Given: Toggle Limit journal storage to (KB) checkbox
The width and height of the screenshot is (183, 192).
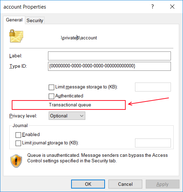Looking at the screenshot, I should point(18,143).
